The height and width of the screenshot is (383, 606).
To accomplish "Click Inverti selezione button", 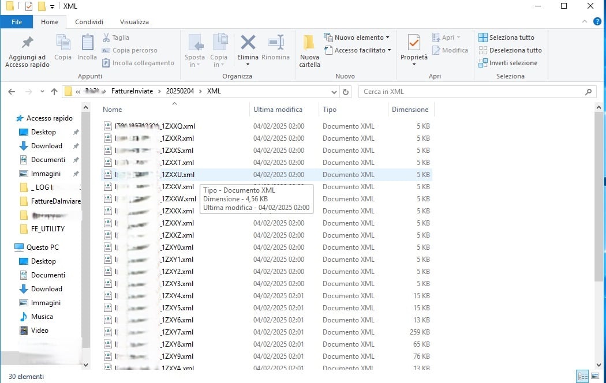I will pyautogui.click(x=508, y=63).
